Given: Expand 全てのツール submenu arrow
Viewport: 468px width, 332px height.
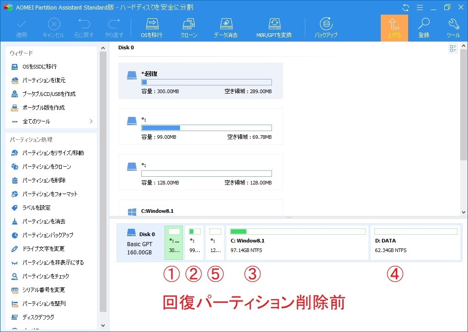Looking at the screenshot, I should coord(91,121).
